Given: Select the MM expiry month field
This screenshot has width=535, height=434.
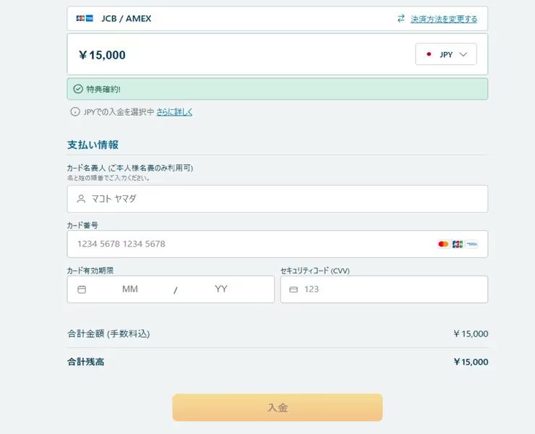Looking at the screenshot, I should pos(130,289).
